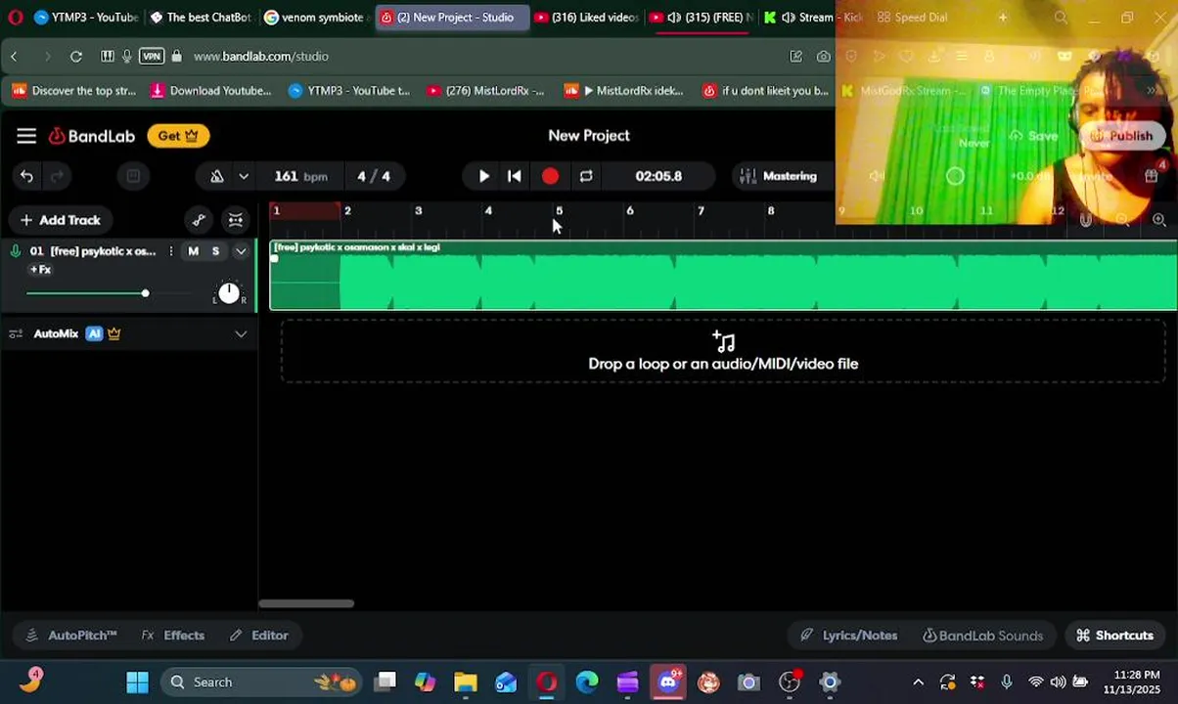1178x704 pixels.
Task: Switch to 'The best ChatBot' browser tab
Action: [x=201, y=18]
